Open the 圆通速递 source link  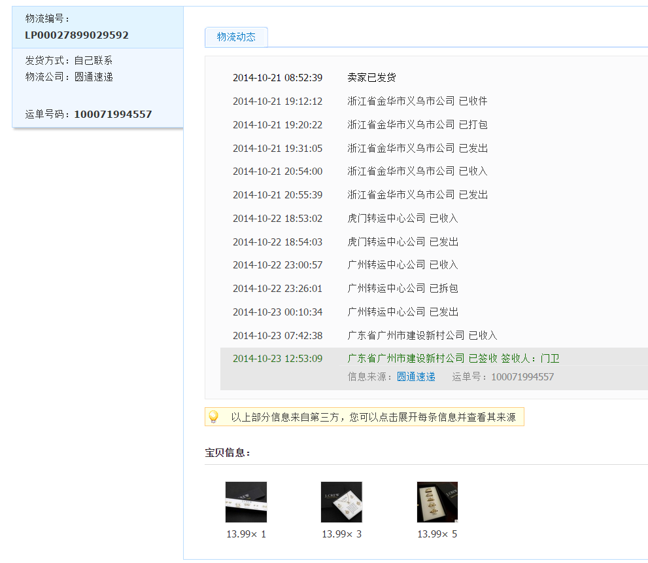coord(416,377)
